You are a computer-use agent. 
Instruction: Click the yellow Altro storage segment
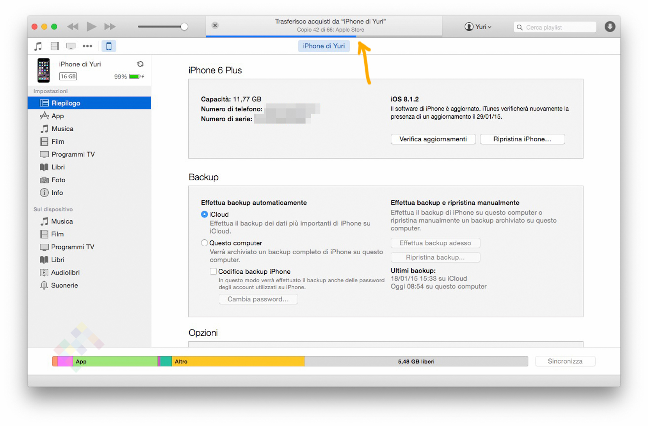pos(238,361)
